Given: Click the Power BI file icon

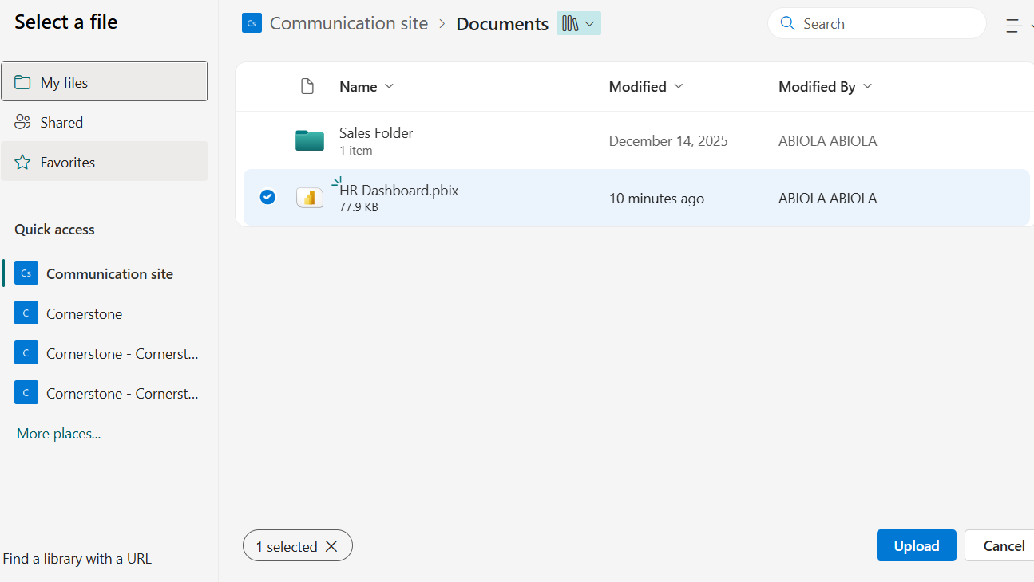Looking at the screenshot, I should point(310,198).
